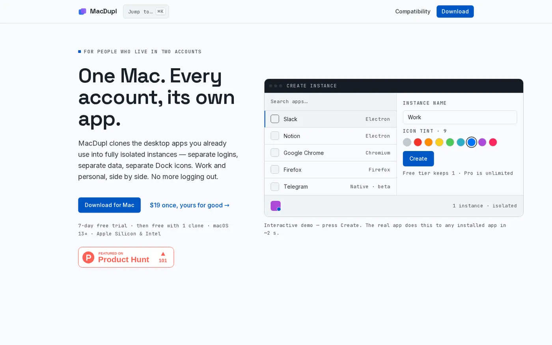Click the 101 upvote count on the badge
552x345 pixels.
tap(163, 260)
